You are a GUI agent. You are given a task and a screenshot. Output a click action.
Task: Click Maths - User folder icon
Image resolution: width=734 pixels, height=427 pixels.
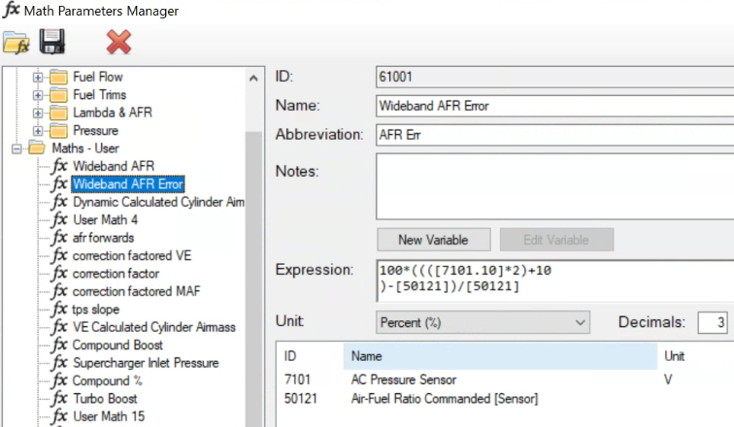[x=37, y=148]
